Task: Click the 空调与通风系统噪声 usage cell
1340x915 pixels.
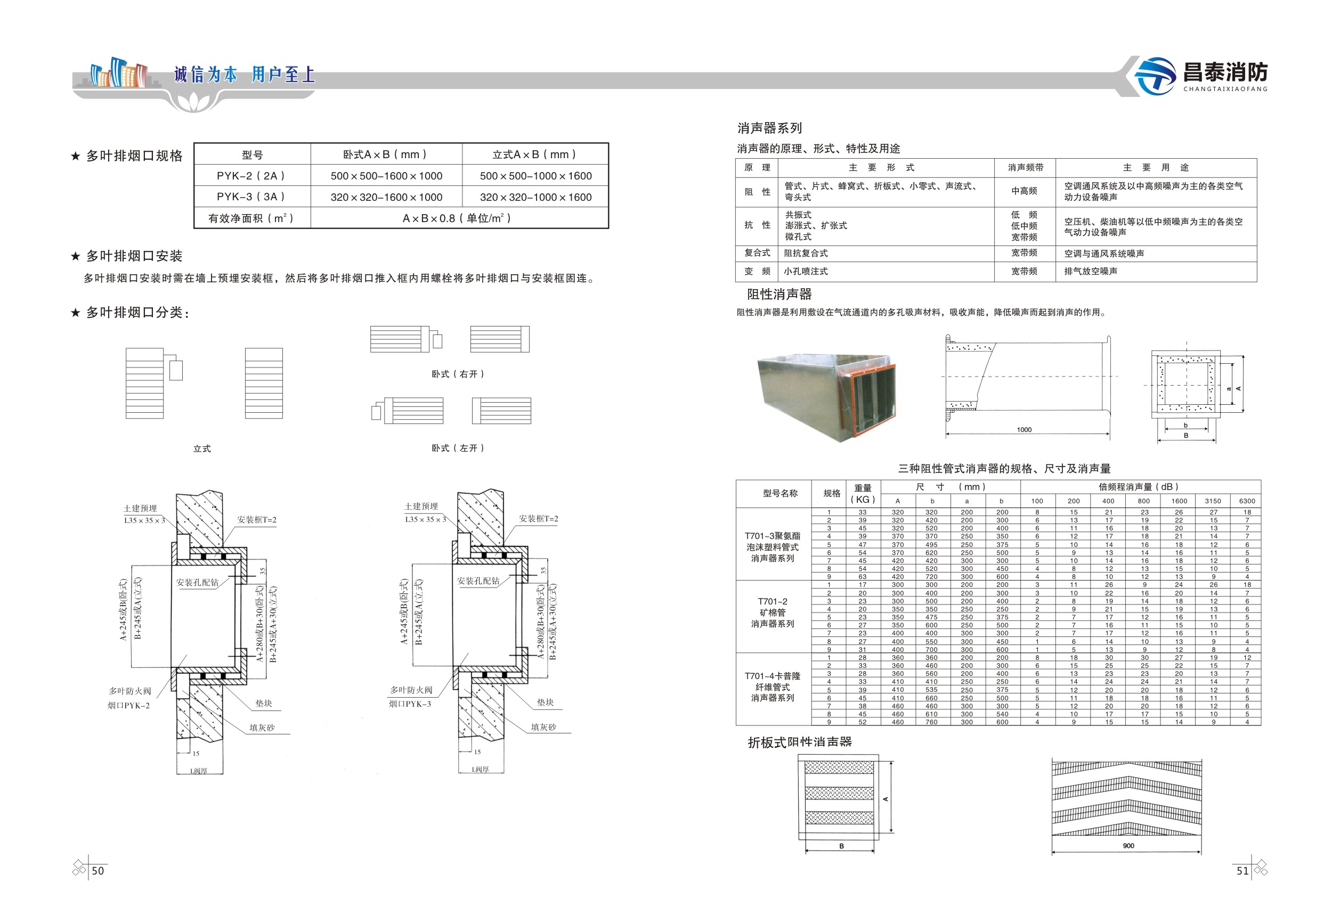Action: coord(1156,253)
